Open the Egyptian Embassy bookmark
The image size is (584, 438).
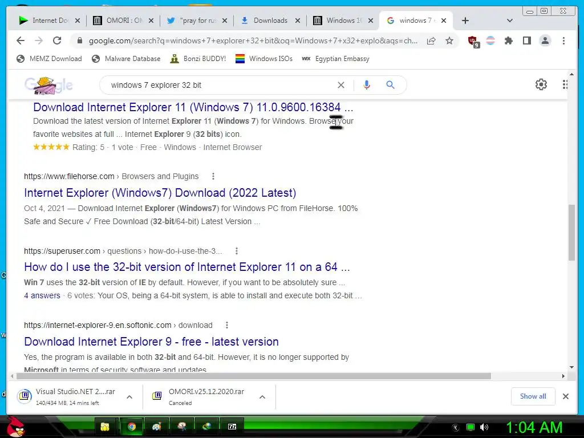click(x=335, y=59)
